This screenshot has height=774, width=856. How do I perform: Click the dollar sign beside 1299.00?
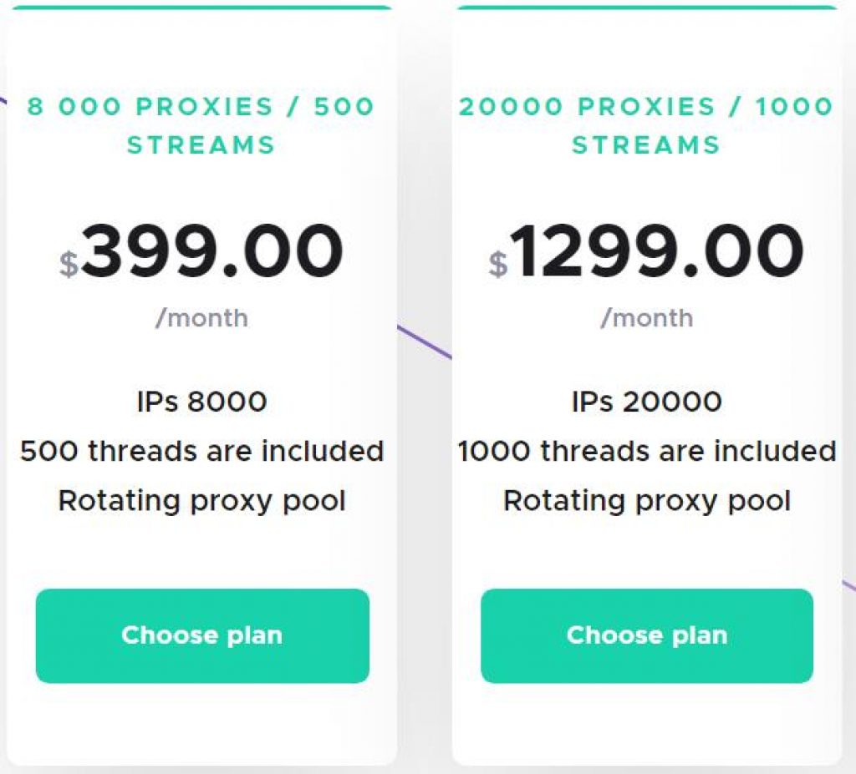click(498, 265)
